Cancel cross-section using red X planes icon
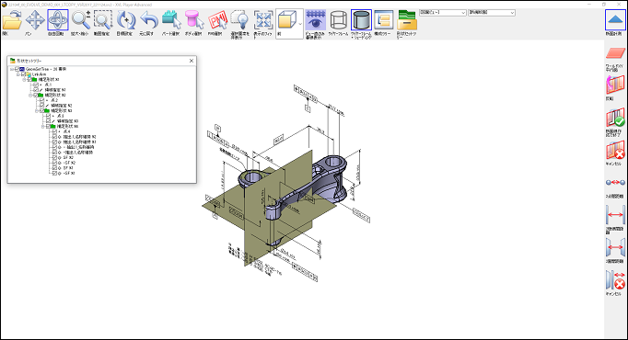 tap(615, 151)
